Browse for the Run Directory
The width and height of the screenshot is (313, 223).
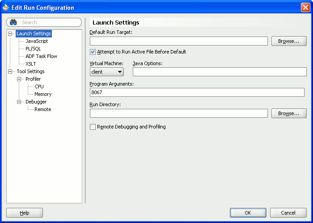coord(288,113)
